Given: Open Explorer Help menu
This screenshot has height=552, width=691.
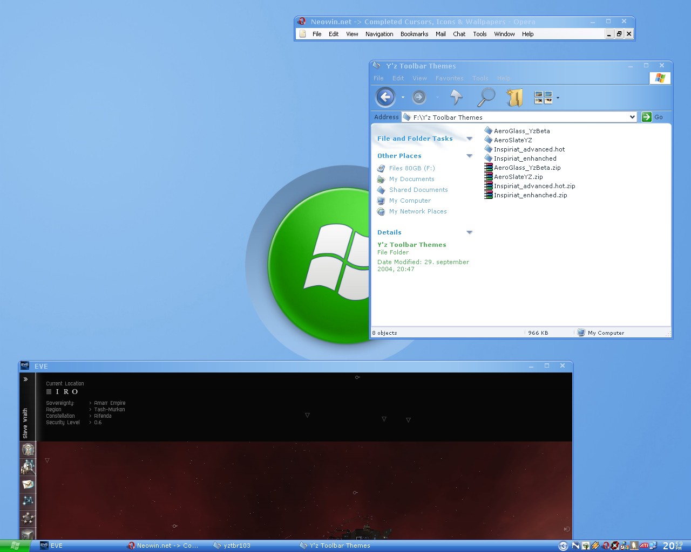Looking at the screenshot, I should coord(504,78).
